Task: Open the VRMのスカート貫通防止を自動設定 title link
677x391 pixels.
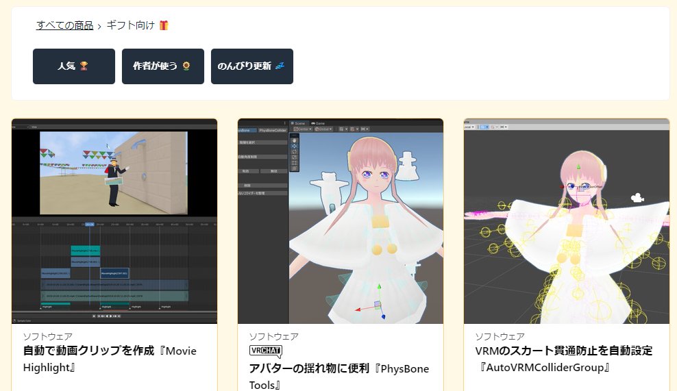Action: pos(564,359)
